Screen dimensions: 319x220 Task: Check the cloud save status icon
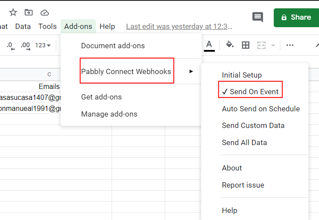tap(44, 12)
